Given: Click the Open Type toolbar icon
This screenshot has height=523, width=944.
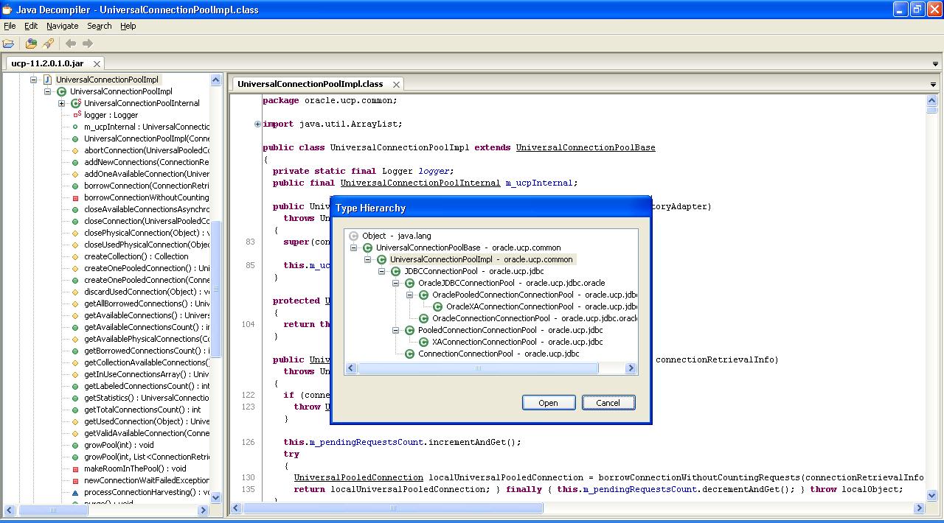Looking at the screenshot, I should tap(31, 43).
